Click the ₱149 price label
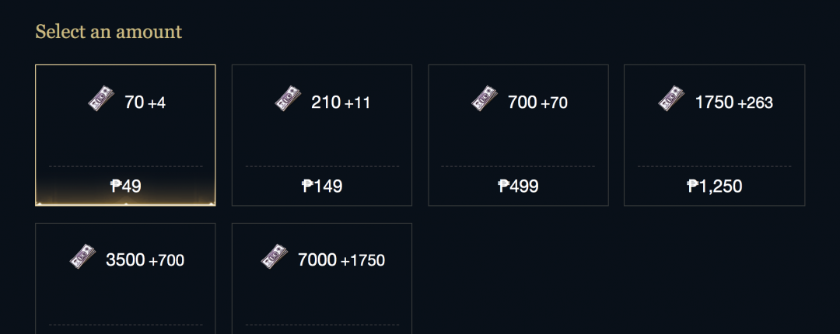The height and width of the screenshot is (334, 840). [322, 186]
